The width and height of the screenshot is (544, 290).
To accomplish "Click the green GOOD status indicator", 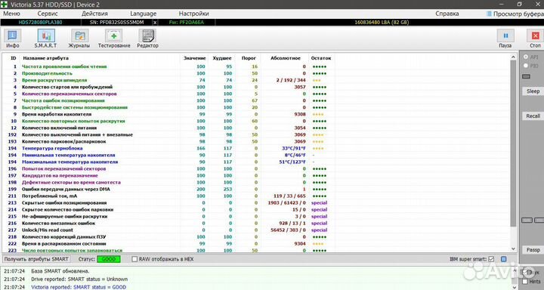I will [109, 259].
